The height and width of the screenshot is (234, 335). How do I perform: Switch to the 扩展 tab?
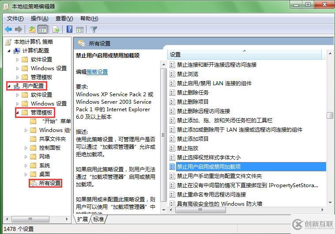point(83,219)
